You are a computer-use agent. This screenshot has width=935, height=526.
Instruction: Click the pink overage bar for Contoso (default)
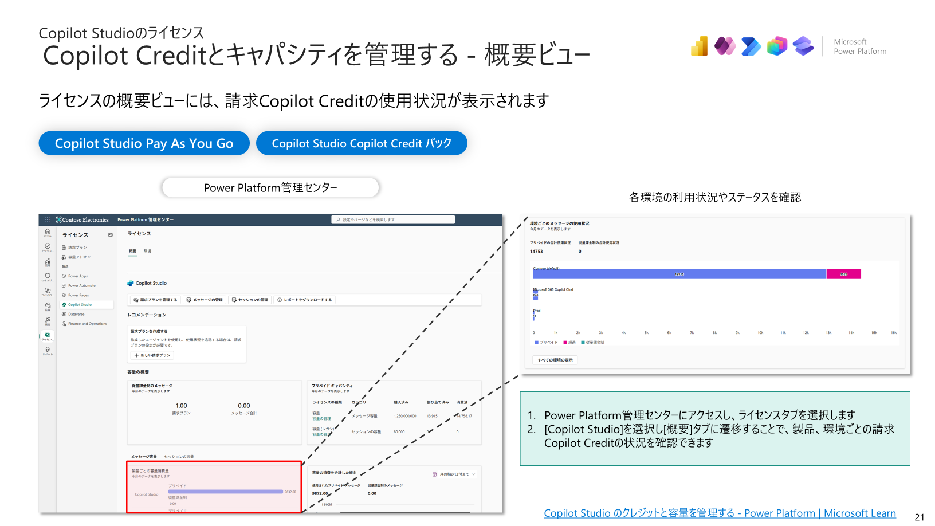[x=843, y=274]
